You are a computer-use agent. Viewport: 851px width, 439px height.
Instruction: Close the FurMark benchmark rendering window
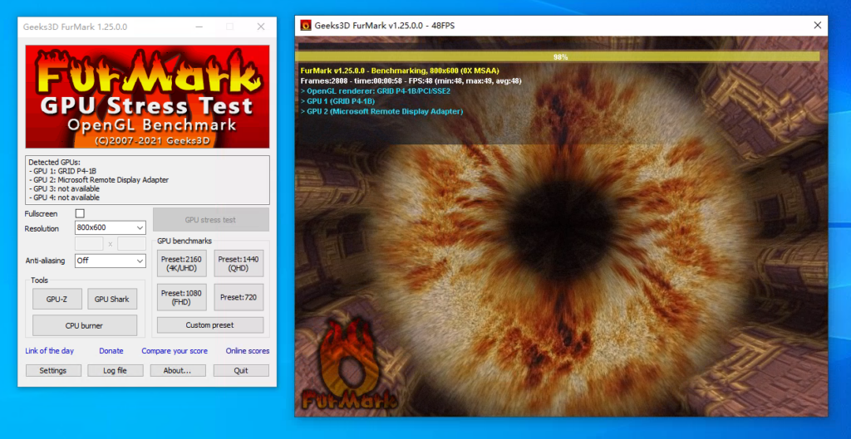coord(816,26)
